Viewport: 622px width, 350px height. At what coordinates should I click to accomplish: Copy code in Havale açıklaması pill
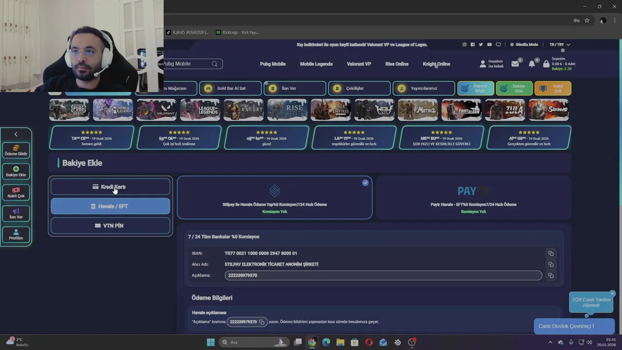pyautogui.click(x=261, y=322)
